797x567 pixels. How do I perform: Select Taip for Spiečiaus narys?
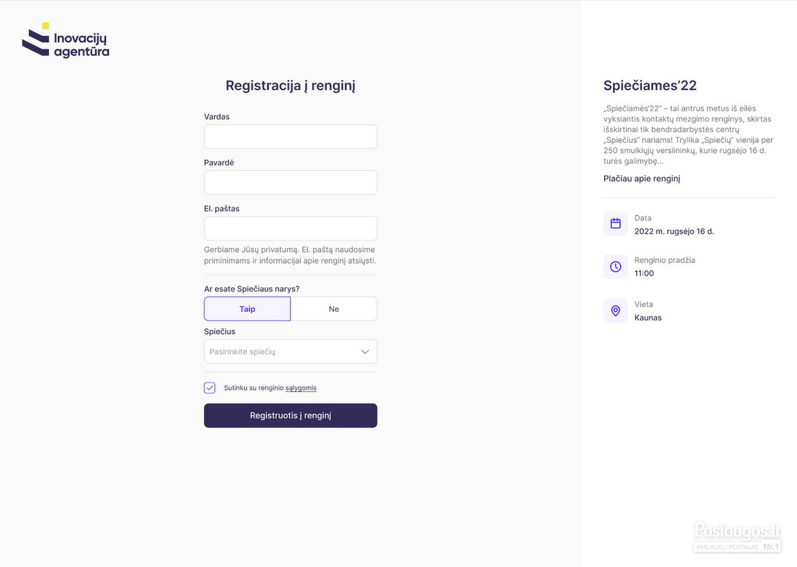[x=247, y=309]
